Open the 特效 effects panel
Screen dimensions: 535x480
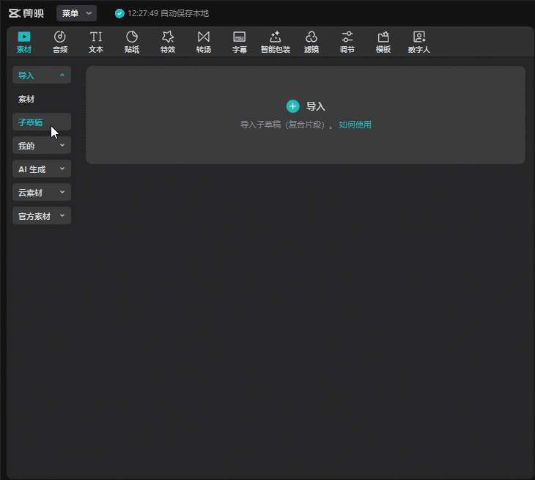pyautogui.click(x=168, y=42)
